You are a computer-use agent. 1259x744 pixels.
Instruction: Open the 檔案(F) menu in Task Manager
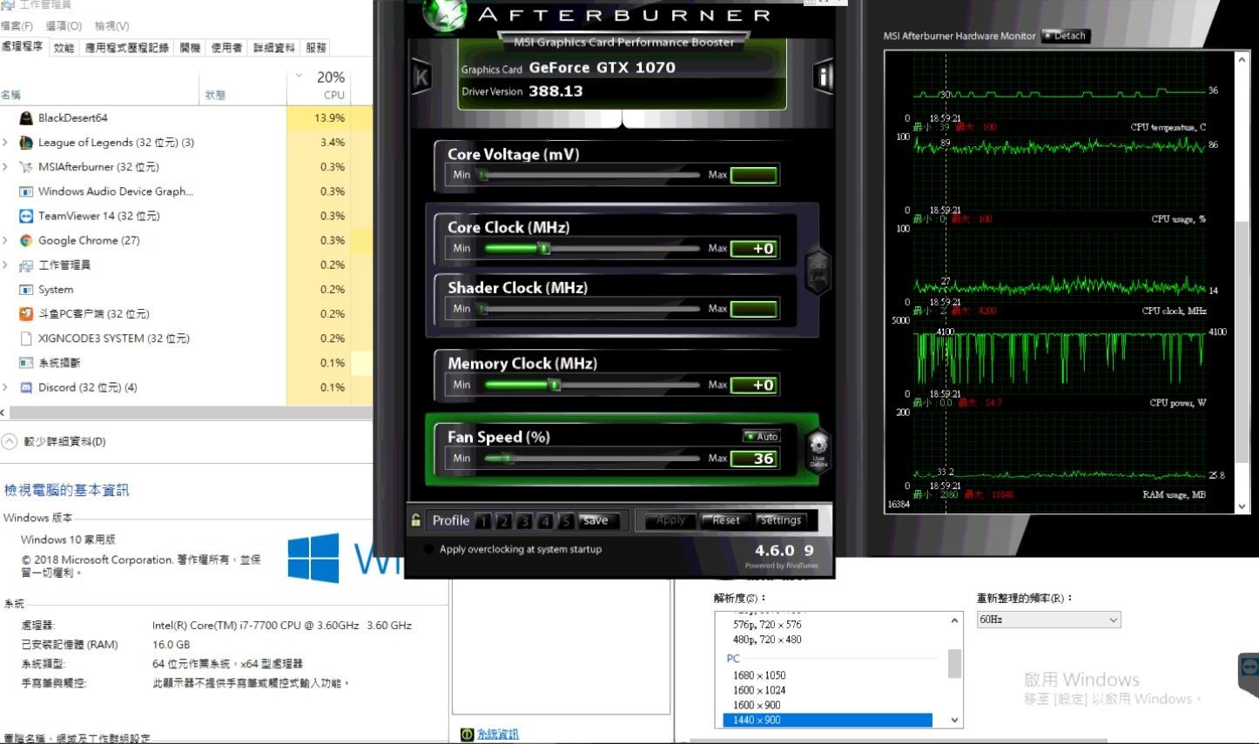(x=17, y=26)
